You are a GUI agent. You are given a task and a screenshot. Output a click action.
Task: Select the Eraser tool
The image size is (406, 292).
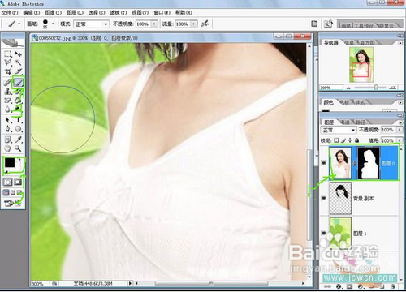click(8, 100)
